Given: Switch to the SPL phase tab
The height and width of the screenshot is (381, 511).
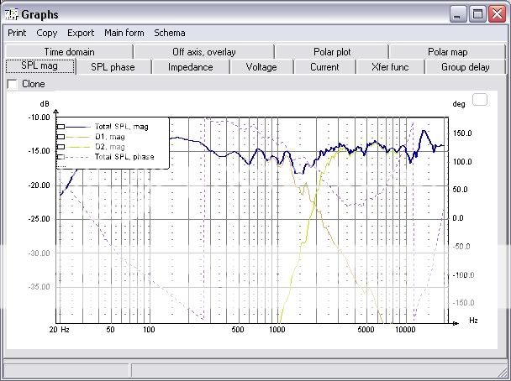Looking at the screenshot, I should (112, 67).
